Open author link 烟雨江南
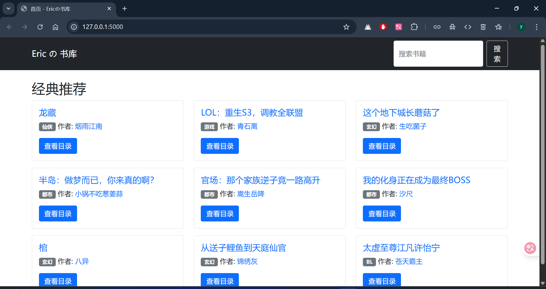This screenshot has height=289, width=546. 89,126
